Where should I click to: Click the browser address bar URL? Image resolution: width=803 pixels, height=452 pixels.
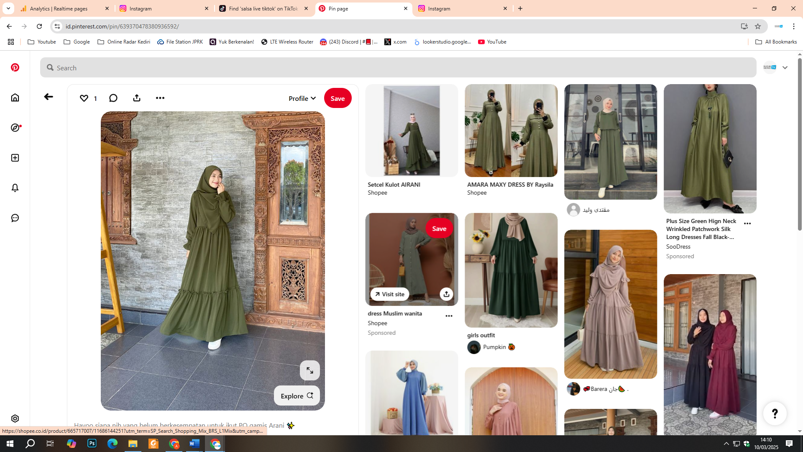tap(122, 26)
